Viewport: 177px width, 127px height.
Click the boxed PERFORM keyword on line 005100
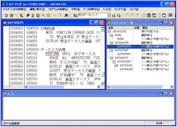52,54
